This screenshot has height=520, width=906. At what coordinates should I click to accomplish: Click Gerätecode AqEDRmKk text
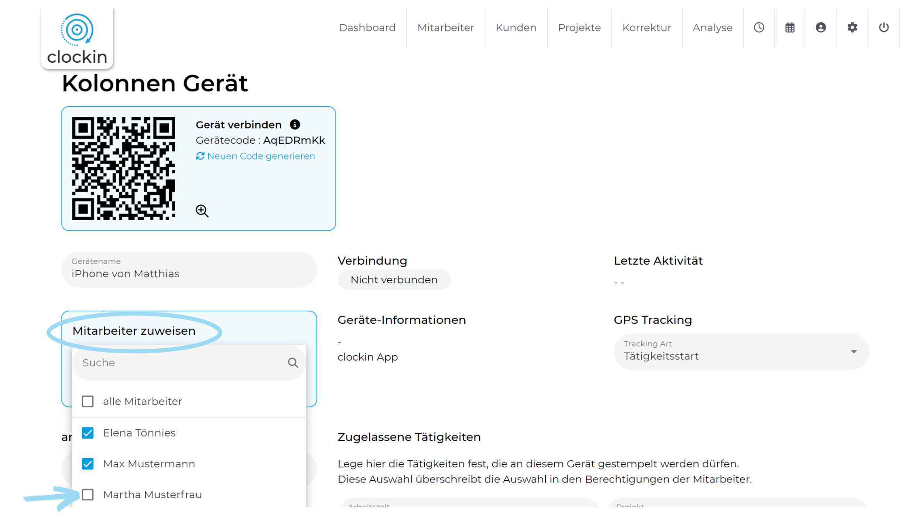(260, 140)
